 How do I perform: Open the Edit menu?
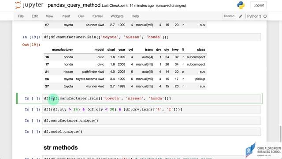point(35,16)
